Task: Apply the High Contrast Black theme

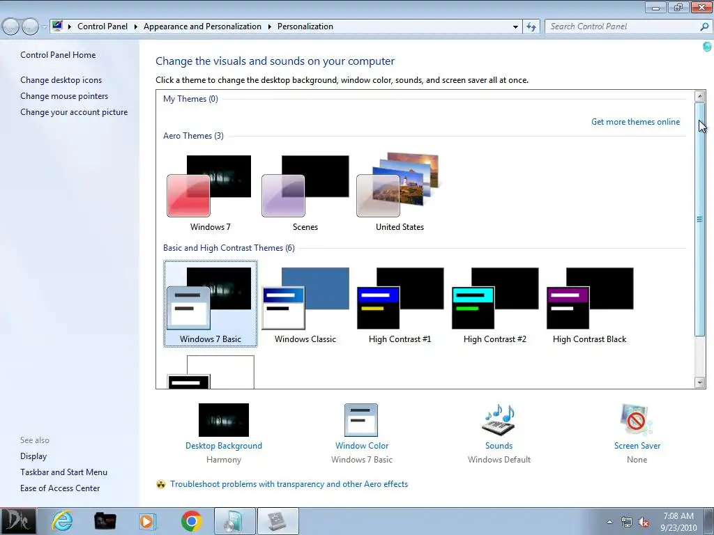Action: point(589,304)
